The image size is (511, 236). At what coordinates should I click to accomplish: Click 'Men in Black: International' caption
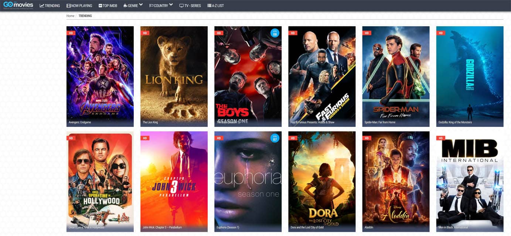point(453,228)
